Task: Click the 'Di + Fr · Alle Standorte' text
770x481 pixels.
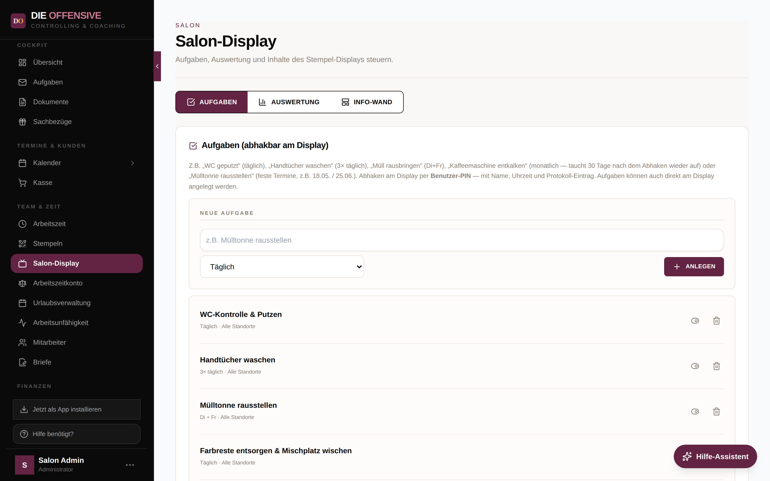Action: coord(227,417)
